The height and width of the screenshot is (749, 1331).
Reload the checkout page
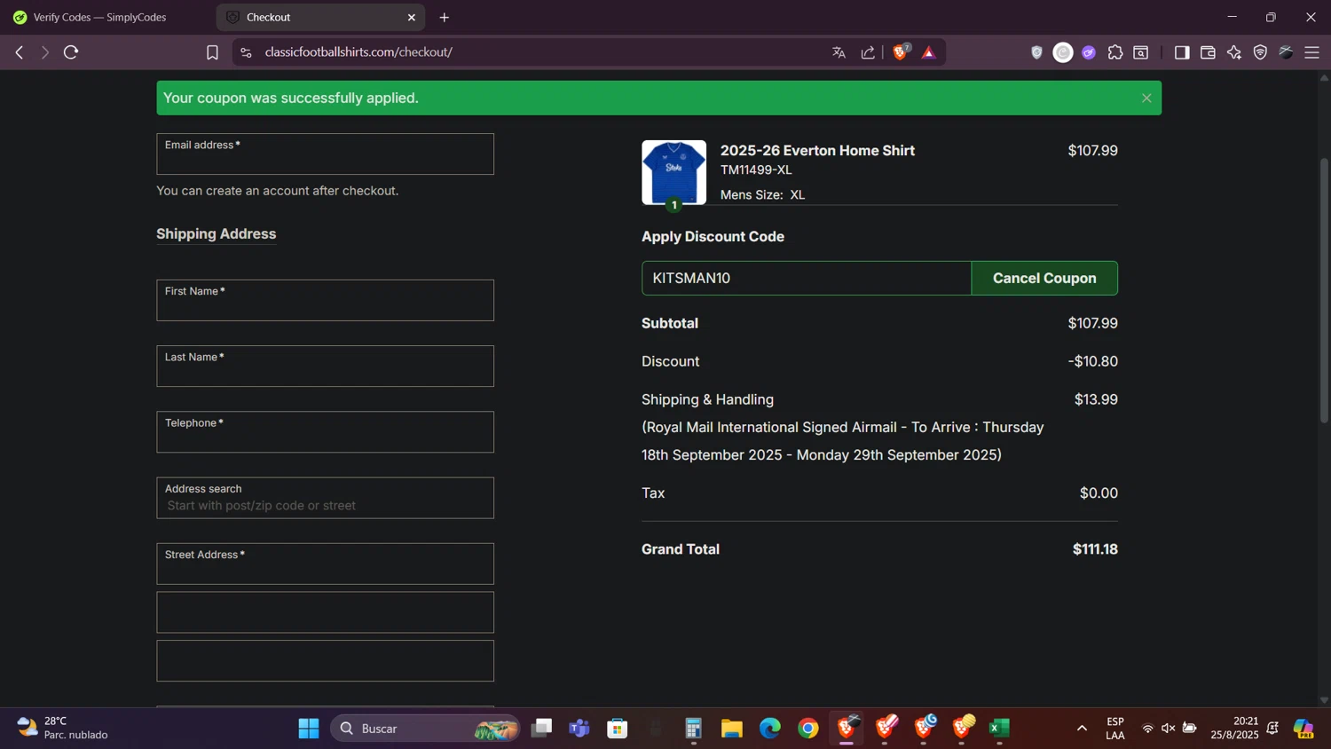click(x=71, y=52)
